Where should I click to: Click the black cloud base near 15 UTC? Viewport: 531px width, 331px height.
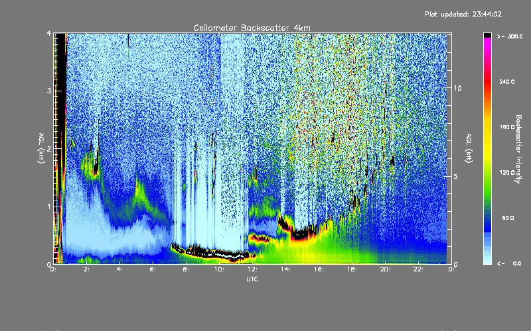point(300,234)
